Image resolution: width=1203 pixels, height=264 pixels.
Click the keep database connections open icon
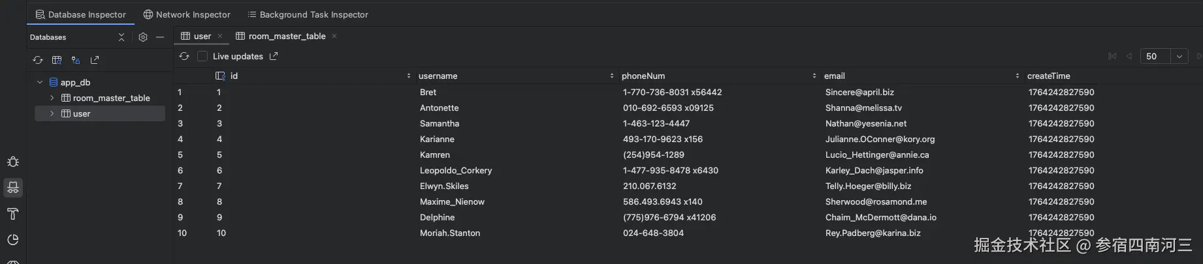pos(76,60)
